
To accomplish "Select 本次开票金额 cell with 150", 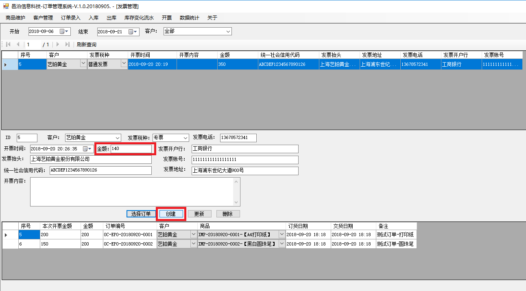I will click(60, 244).
